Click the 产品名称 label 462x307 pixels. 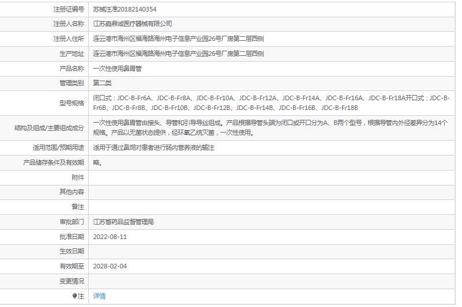(72, 69)
